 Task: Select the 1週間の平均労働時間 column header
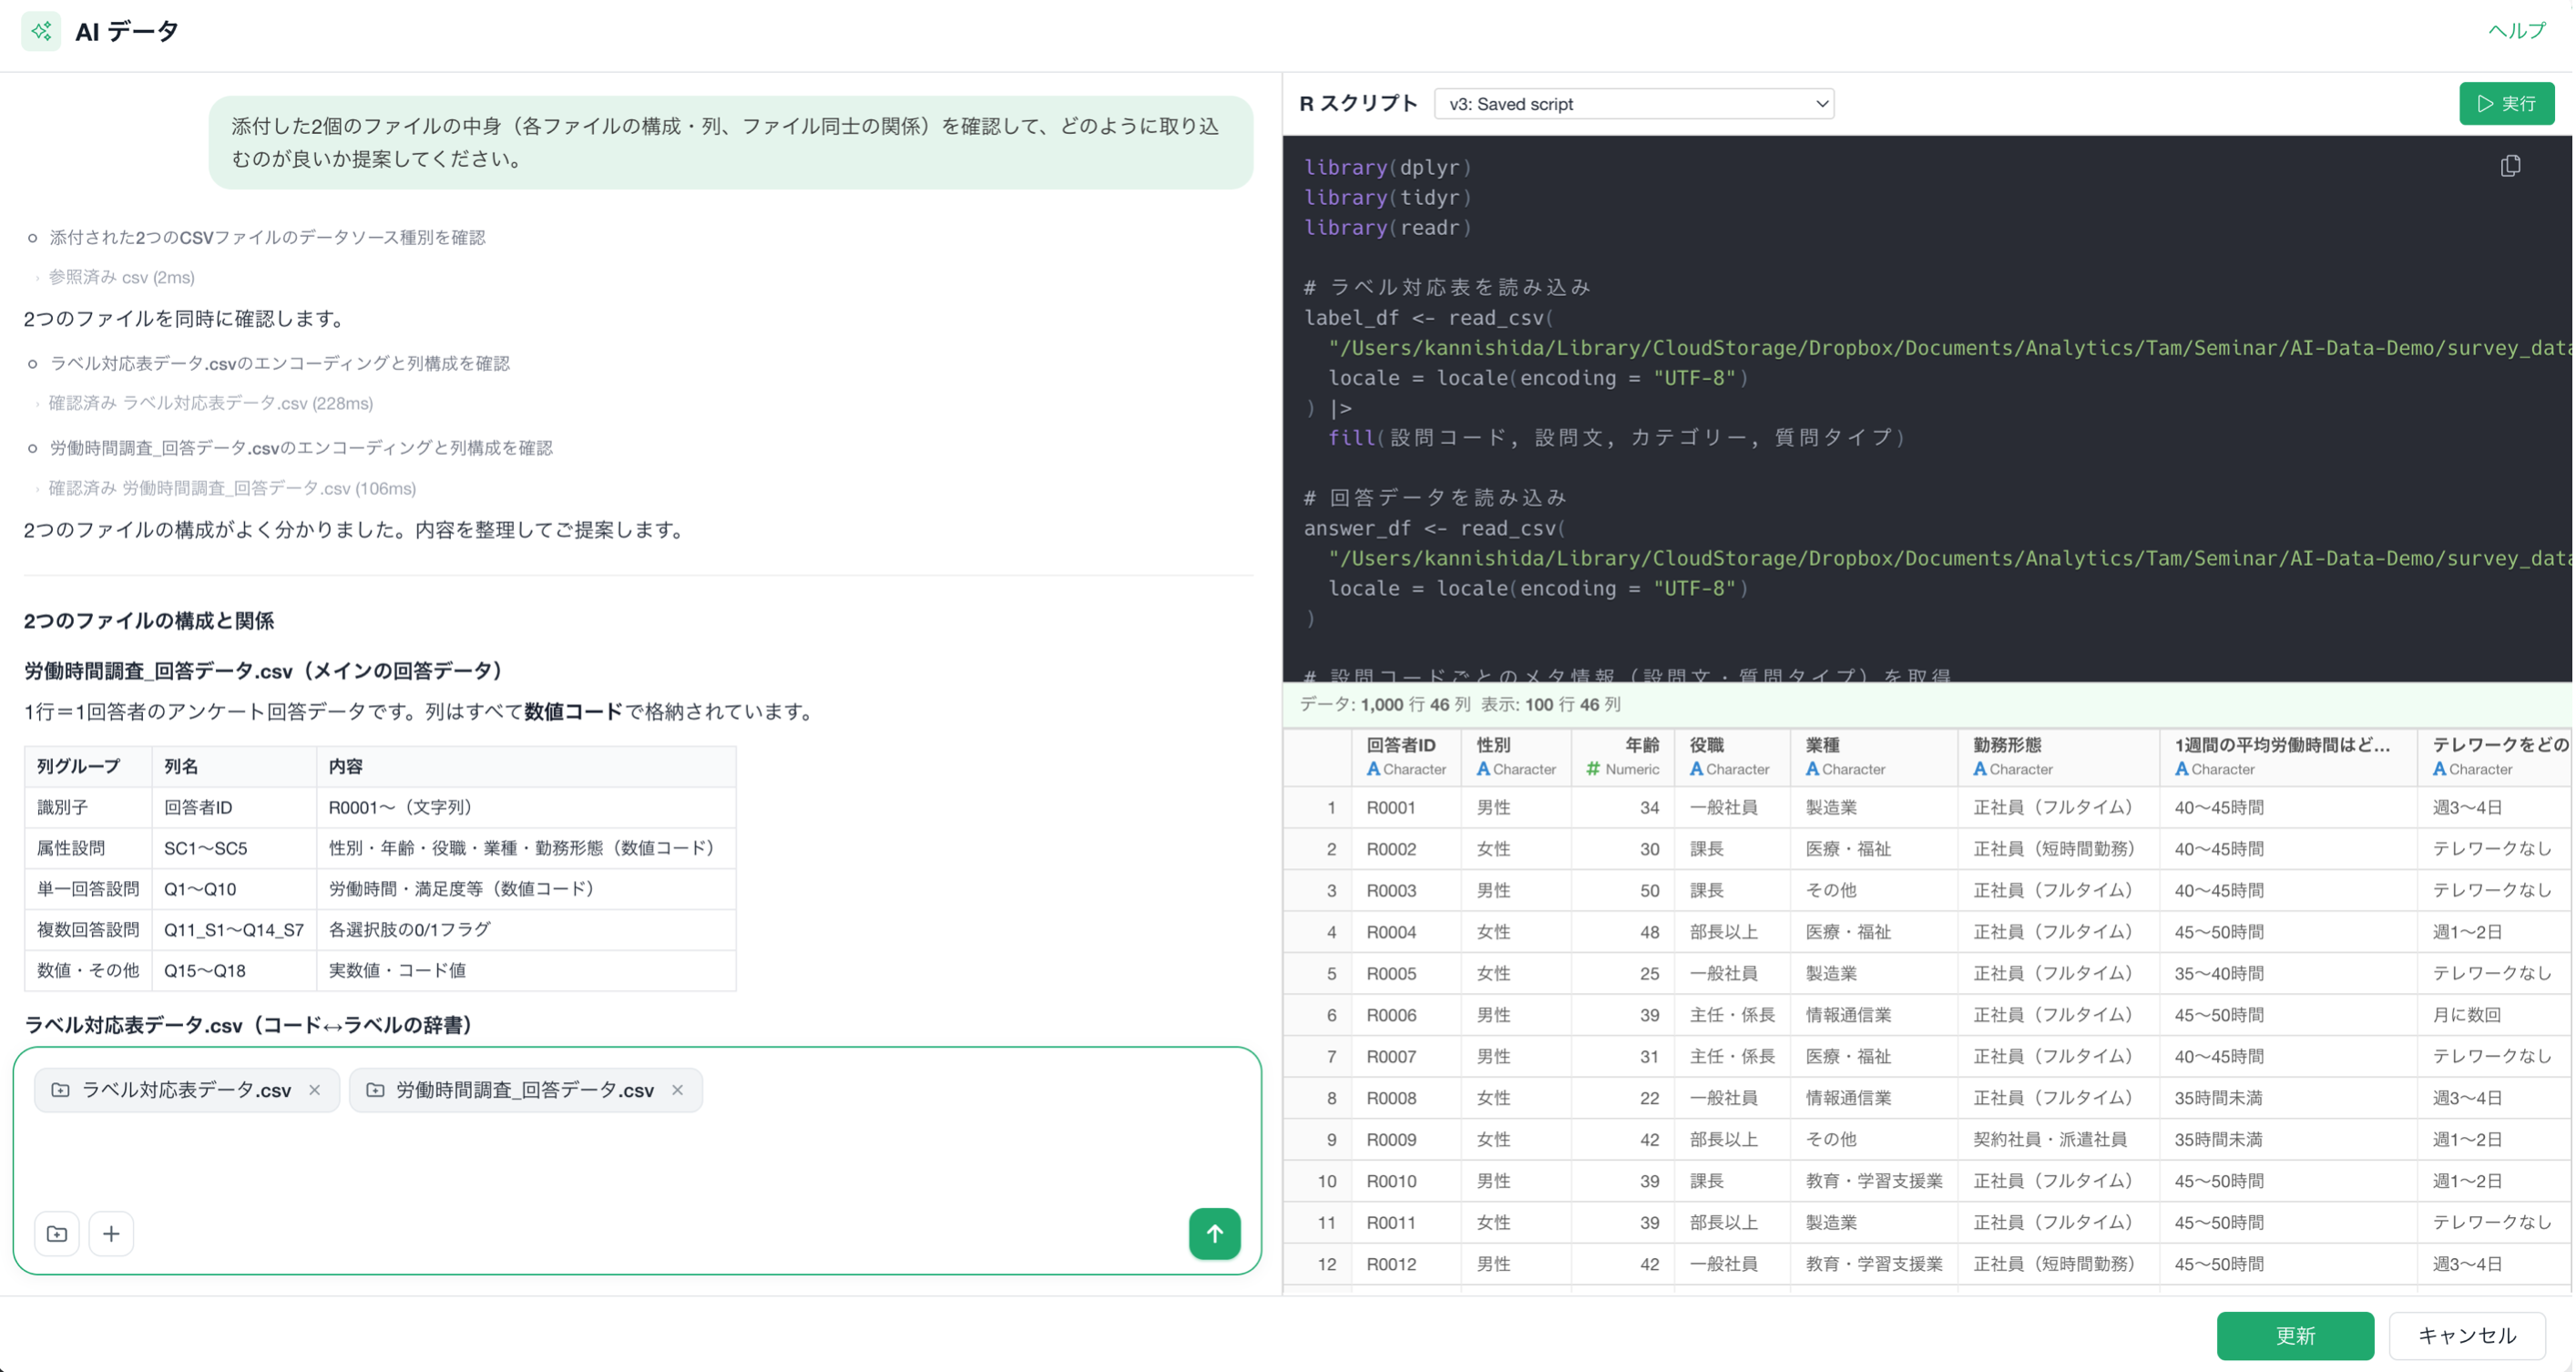coord(2288,757)
